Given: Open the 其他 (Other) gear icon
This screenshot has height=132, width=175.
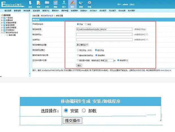Looking at the screenshot, I should [x=89, y=3].
